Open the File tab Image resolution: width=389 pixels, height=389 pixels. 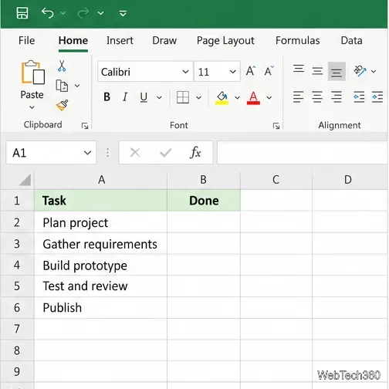pyautogui.click(x=26, y=41)
